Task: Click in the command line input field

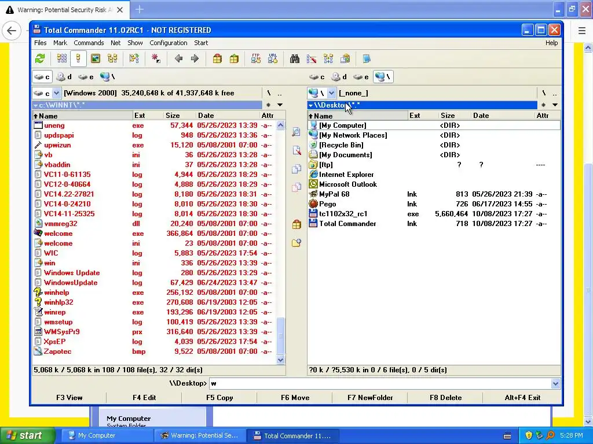Action: tap(380, 384)
